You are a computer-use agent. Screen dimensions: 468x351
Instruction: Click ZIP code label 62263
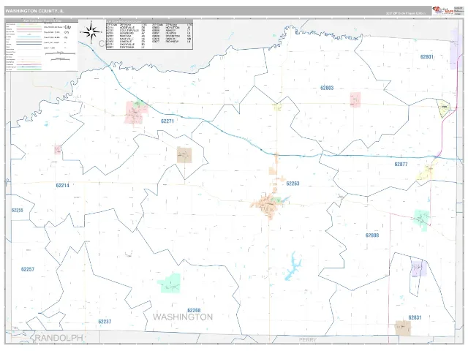(x=292, y=184)
